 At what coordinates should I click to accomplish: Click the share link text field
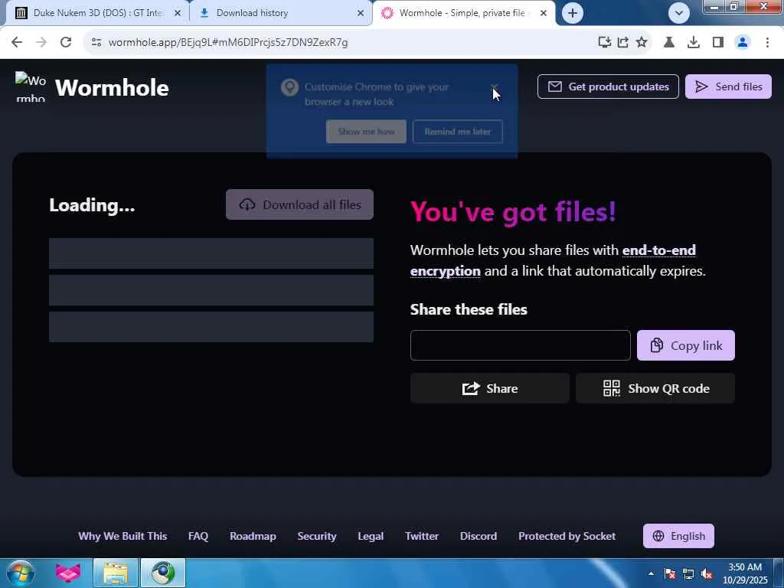pos(520,345)
